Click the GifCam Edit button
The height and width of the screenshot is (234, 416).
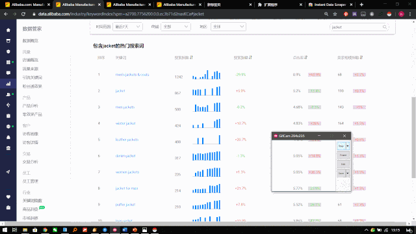tap(343, 164)
